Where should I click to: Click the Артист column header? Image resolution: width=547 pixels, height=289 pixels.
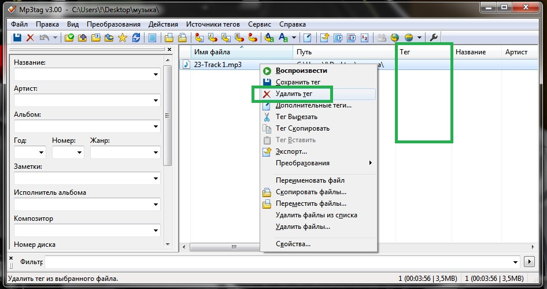[520, 52]
